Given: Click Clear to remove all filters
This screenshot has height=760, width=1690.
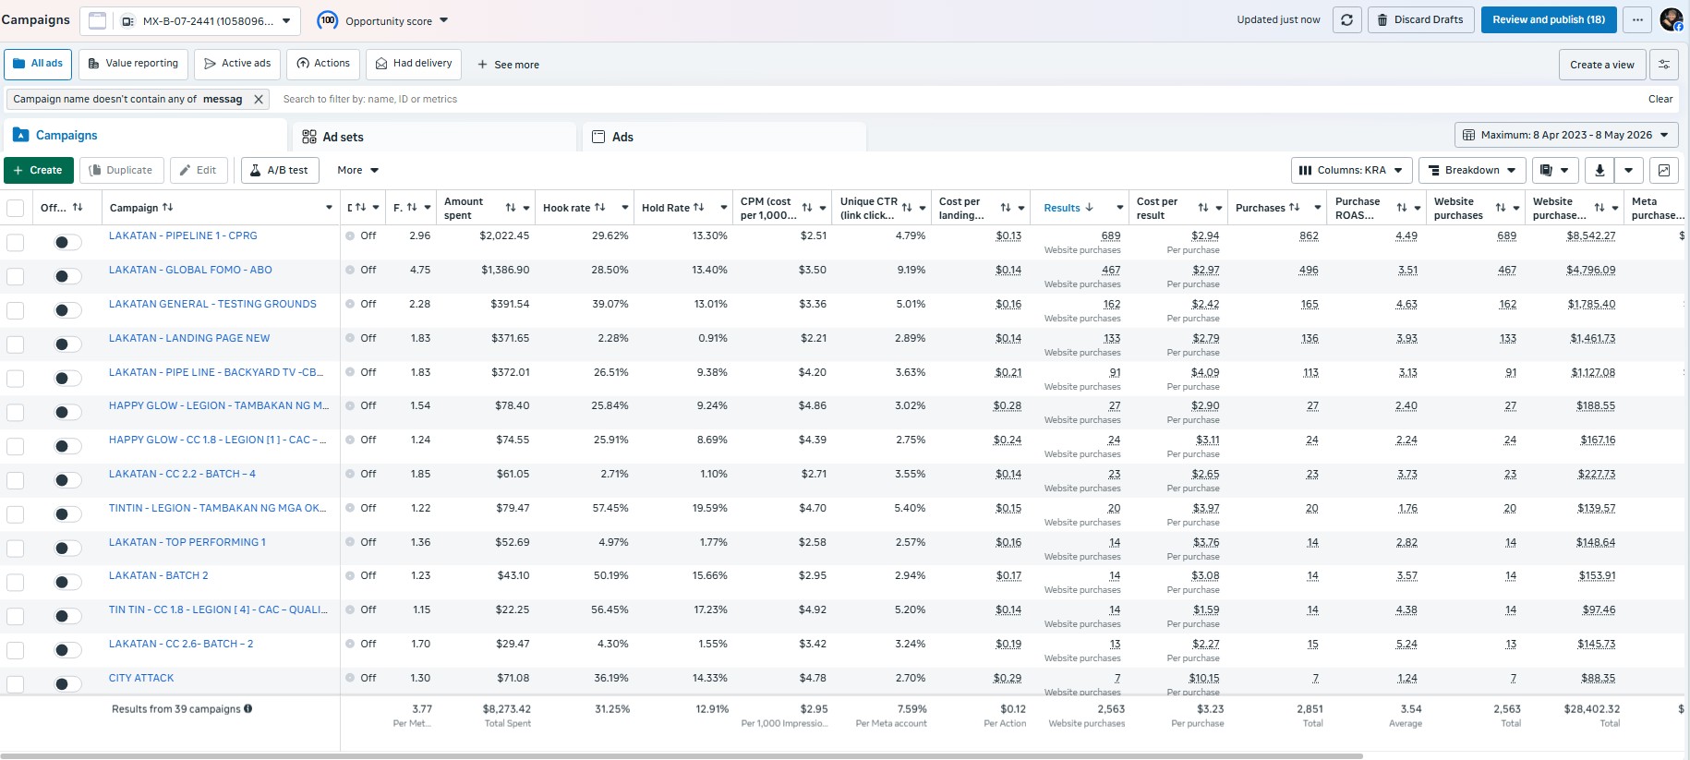Looking at the screenshot, I should pos(1660,99).
